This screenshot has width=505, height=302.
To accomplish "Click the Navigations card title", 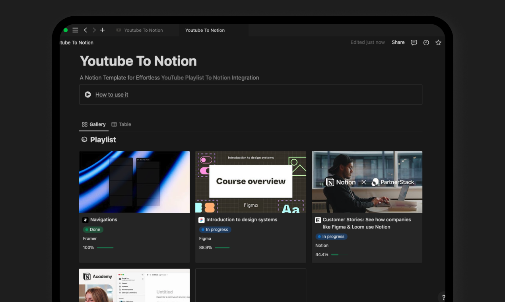I will [x=104, y=220].
